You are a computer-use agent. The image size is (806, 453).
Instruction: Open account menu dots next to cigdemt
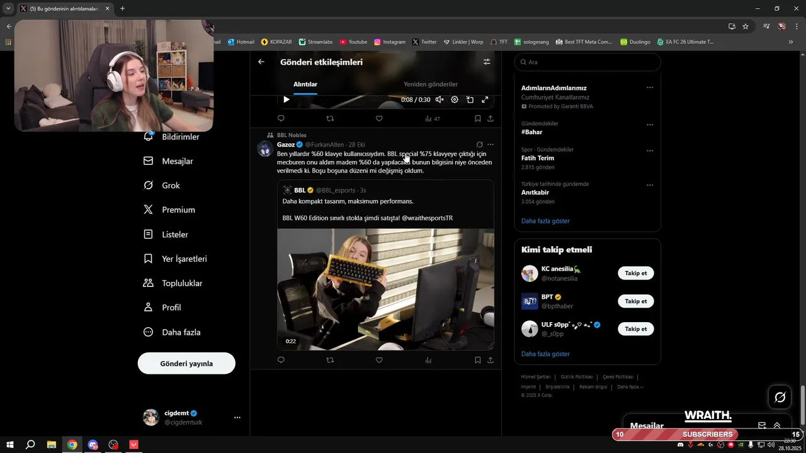pos(237,418)
